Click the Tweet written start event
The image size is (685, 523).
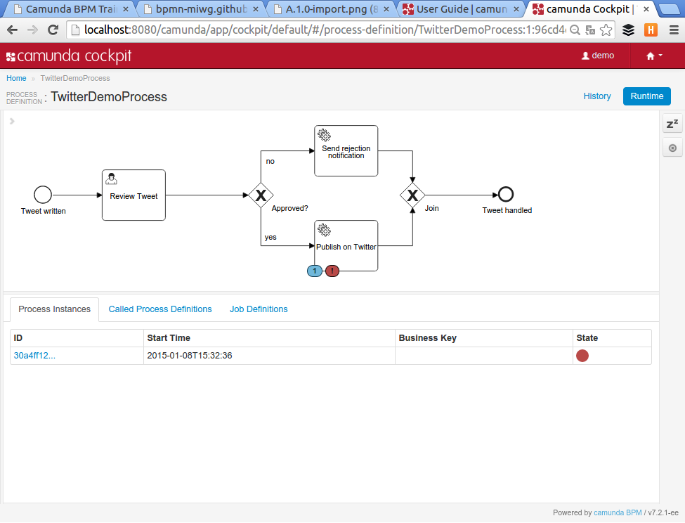tap(43, 195)
